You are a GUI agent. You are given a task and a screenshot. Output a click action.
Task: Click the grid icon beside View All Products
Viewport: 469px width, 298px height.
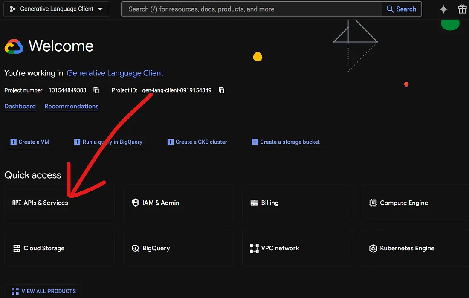tap(15, 291)
